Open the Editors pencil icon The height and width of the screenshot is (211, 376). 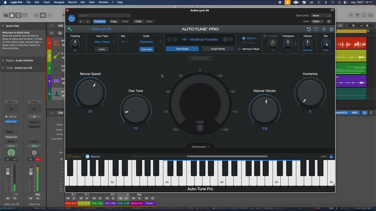point(49,15)
